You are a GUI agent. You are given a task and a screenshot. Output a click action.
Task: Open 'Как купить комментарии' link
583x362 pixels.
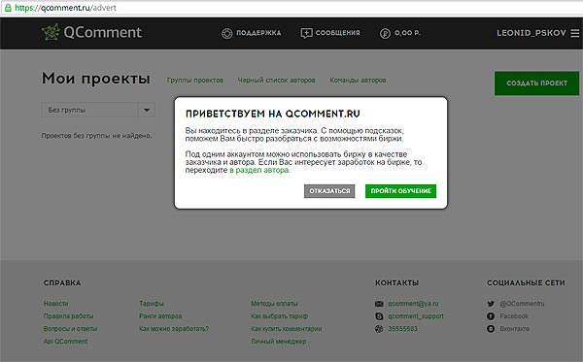pyautogui.click(x=287, y=329)
